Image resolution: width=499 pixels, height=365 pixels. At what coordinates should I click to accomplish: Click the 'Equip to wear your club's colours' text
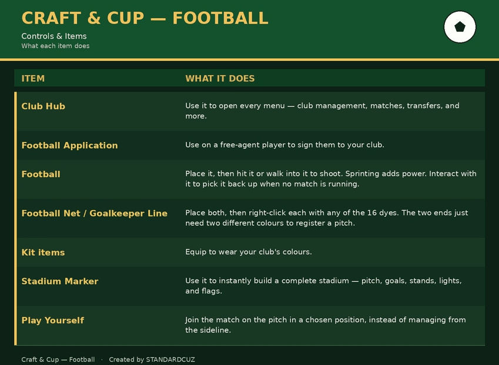[x=249, y=252]
